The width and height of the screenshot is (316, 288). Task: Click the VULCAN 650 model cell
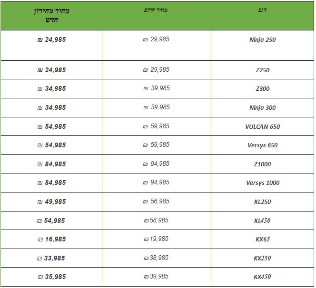coord(262,127)
